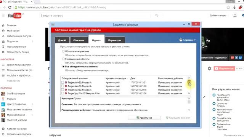Click Удалить все button
Screen dimensions: 244x137
pyautogui.click(x=144, y=118)
